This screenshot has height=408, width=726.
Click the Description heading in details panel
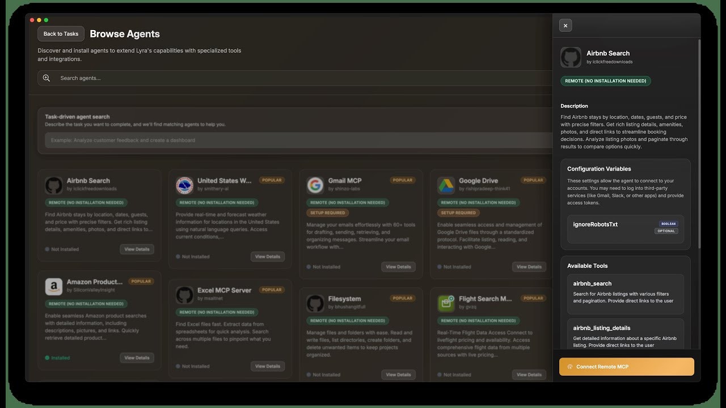pyautogui.click(x=575, y=106)
